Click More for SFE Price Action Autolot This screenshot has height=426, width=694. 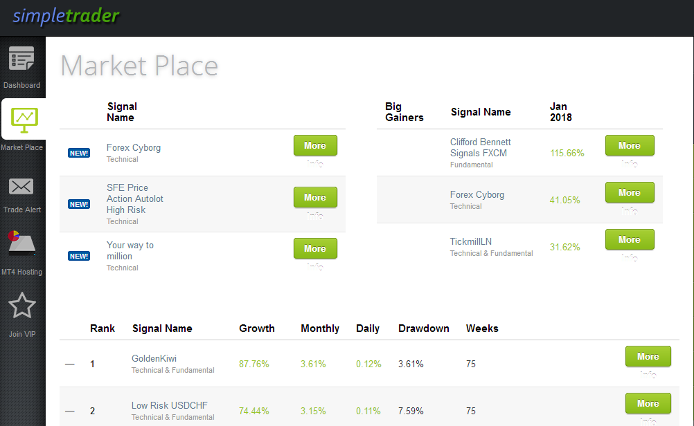coord(315,197)
